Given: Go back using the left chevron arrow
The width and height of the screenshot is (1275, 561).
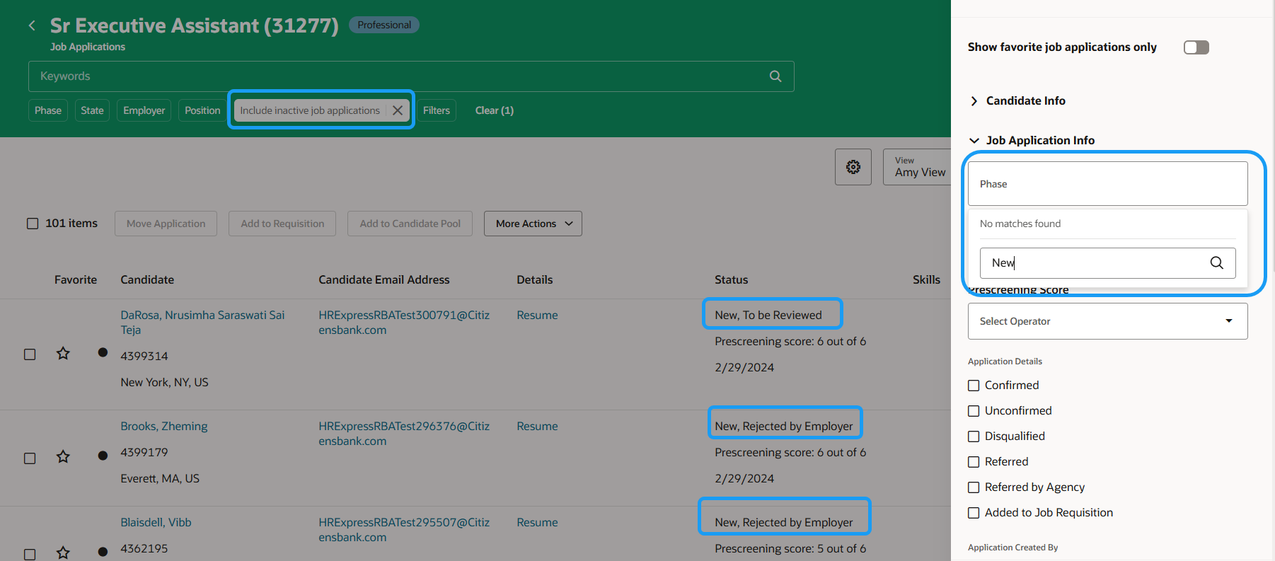Looking at the screenshot, I should pyautogui.click(x=32, y=25).
